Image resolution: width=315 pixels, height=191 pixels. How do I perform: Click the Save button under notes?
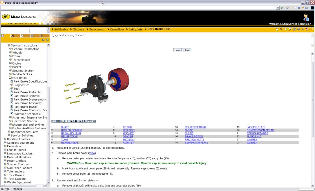point(177,50)
